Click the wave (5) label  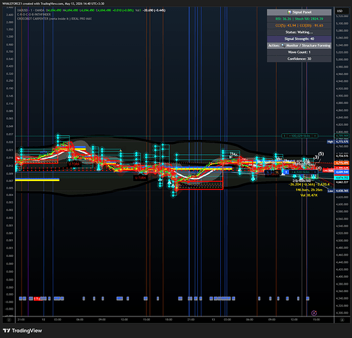coord(321,154)
